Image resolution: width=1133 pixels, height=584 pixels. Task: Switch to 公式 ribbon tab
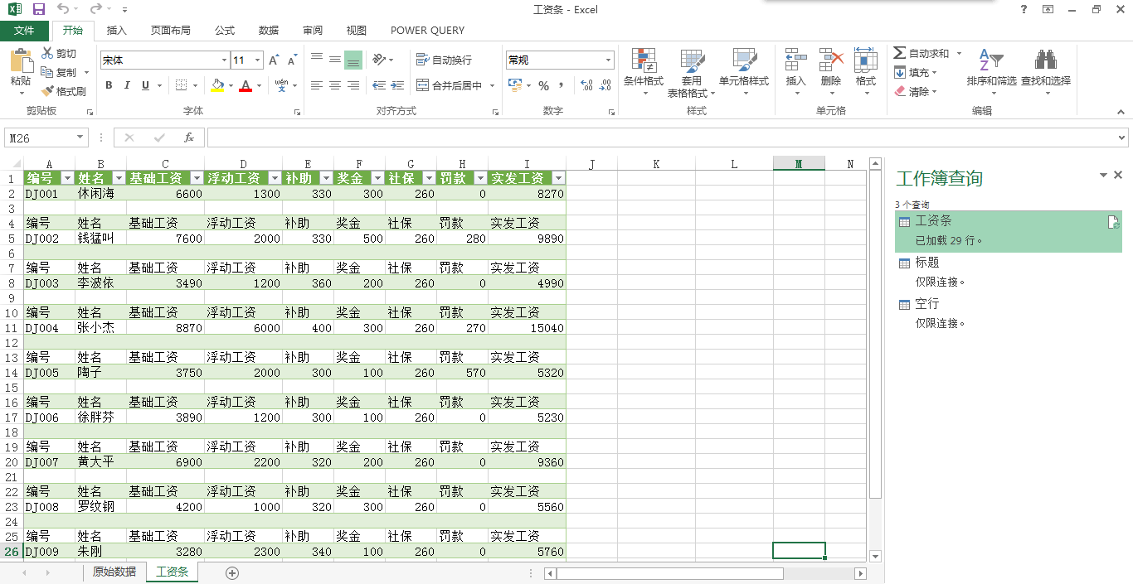click(225, 31)
